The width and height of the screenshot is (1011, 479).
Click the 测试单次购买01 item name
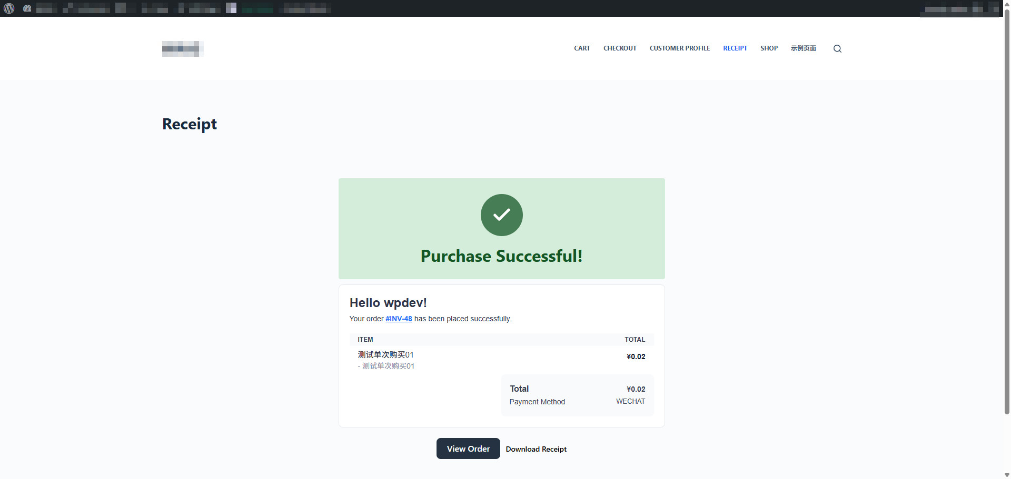point(386,354)
